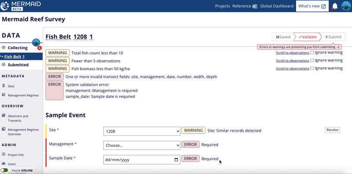Click the Sample Event heading
This screenshot has width=352, height=174.
click(65, 115)
